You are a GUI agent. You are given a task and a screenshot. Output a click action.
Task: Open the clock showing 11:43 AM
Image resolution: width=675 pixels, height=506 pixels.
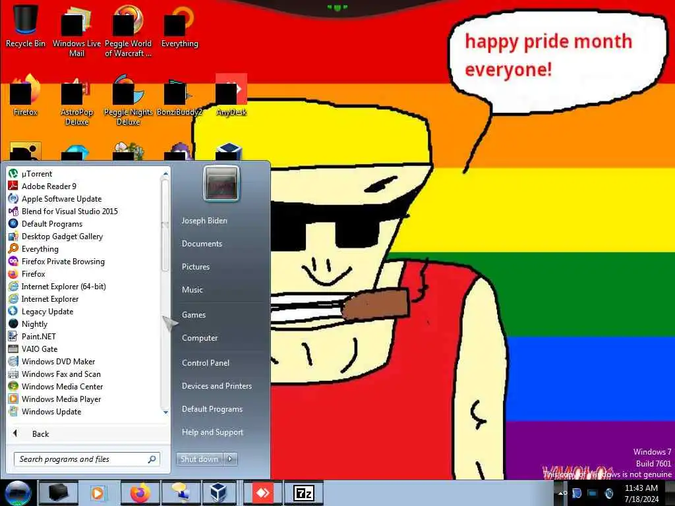[641, 493]
